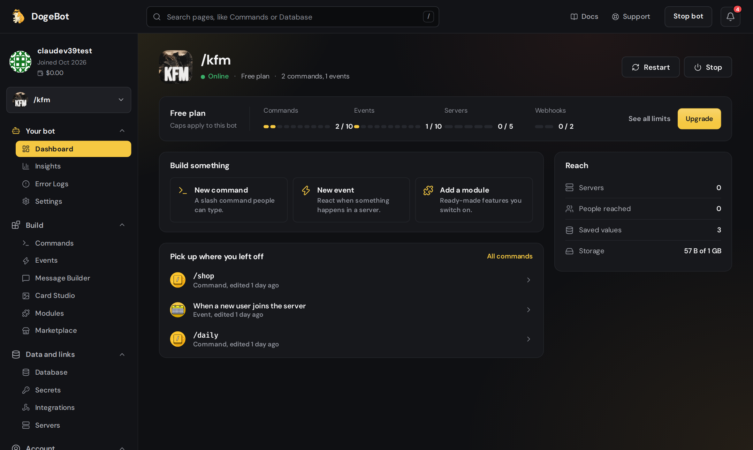Screen dimensions: 753x450
Task: Click the new user joins event icon
Action: [x=178, y=310]
